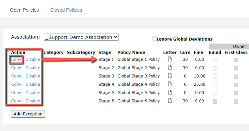249x131 pixels.
Task: Click the Add Exception button
Action: pyautogui.click(x=28, y=114)
